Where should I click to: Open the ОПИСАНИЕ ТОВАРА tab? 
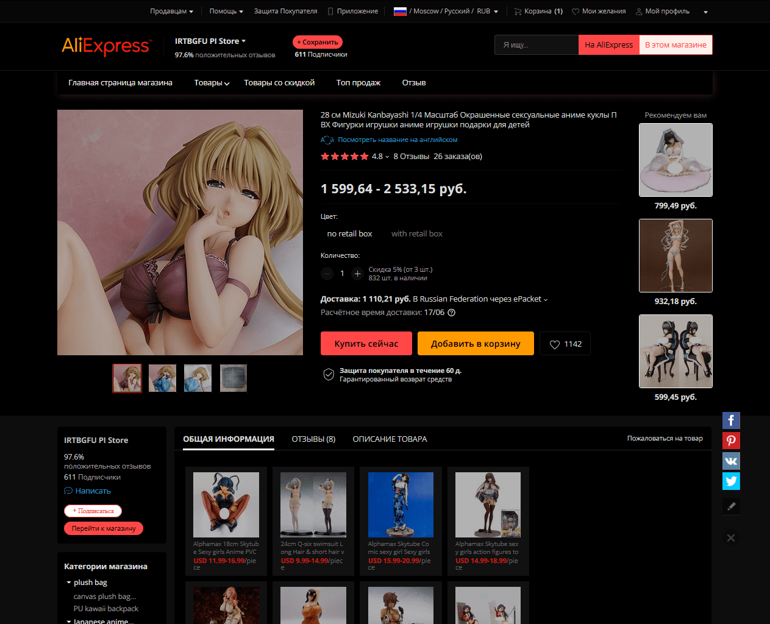[390, 438]
